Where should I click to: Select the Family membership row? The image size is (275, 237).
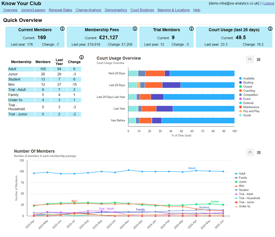click(44, 95)
